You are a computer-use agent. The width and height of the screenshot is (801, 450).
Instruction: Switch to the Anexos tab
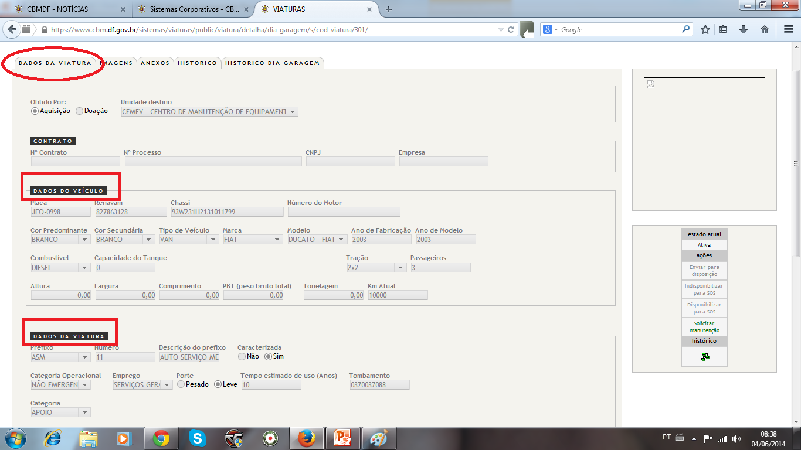click(x=155, y=63)
